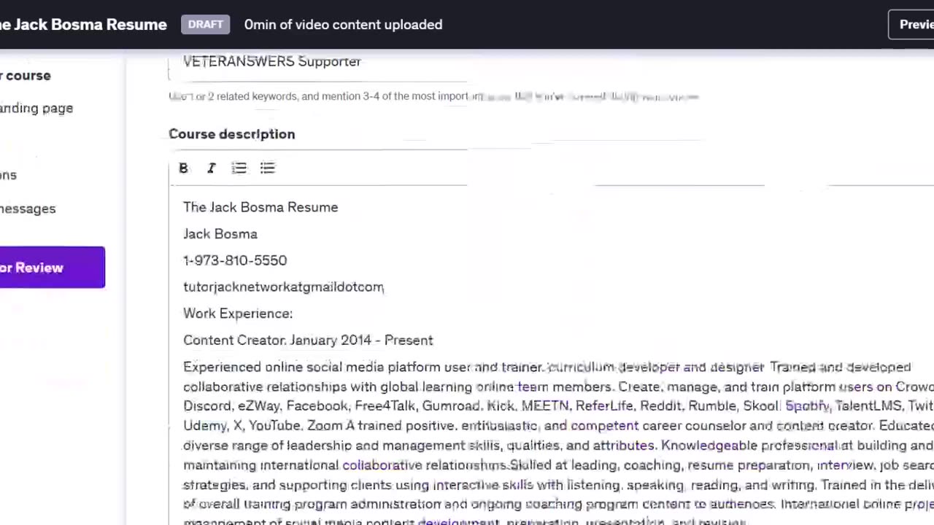934x525 pixels.
Task: Click the DRAFT status badge
Action: tap(206, 24)
